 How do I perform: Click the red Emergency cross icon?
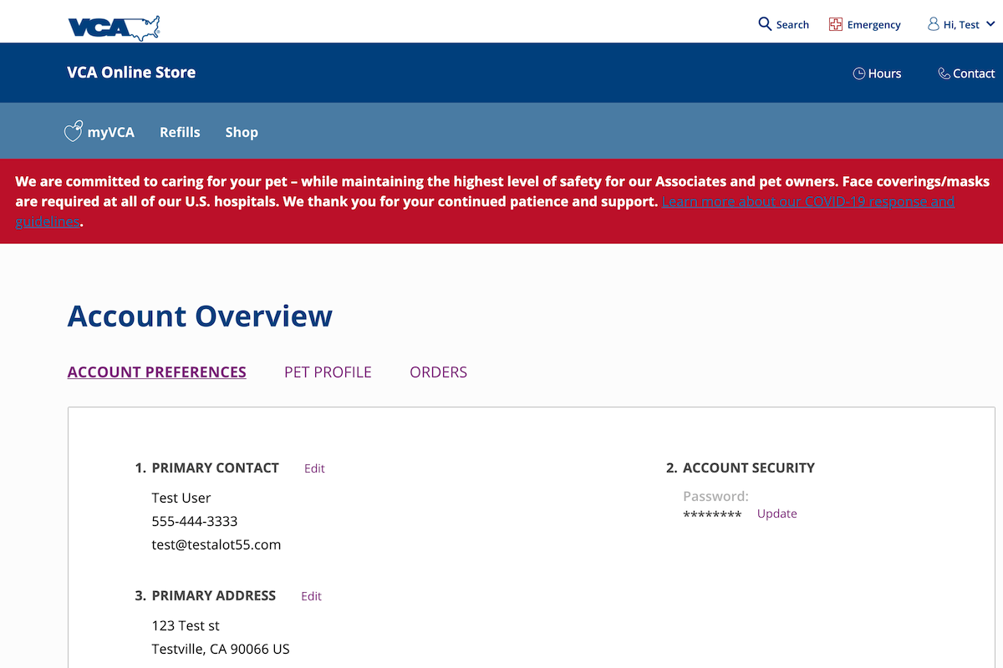(x=835, y=24)
